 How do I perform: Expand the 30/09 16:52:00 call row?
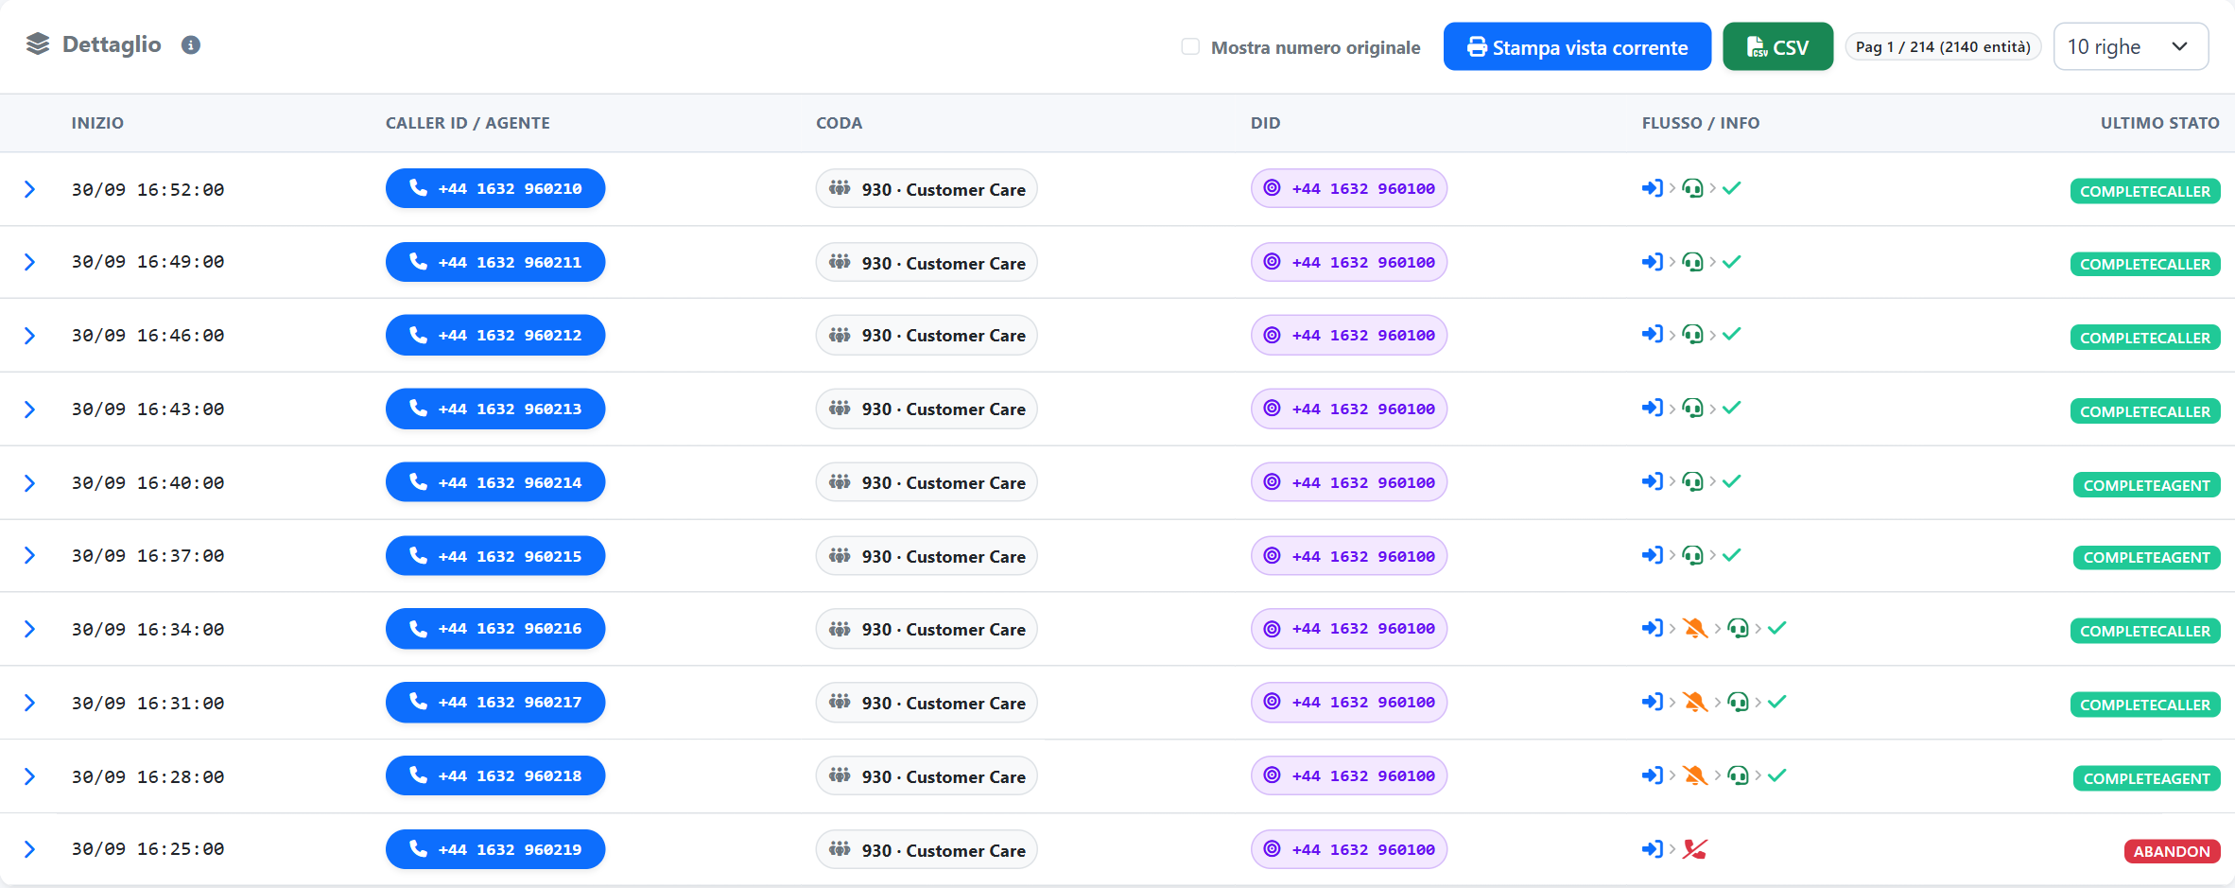[x=29, y=189]
